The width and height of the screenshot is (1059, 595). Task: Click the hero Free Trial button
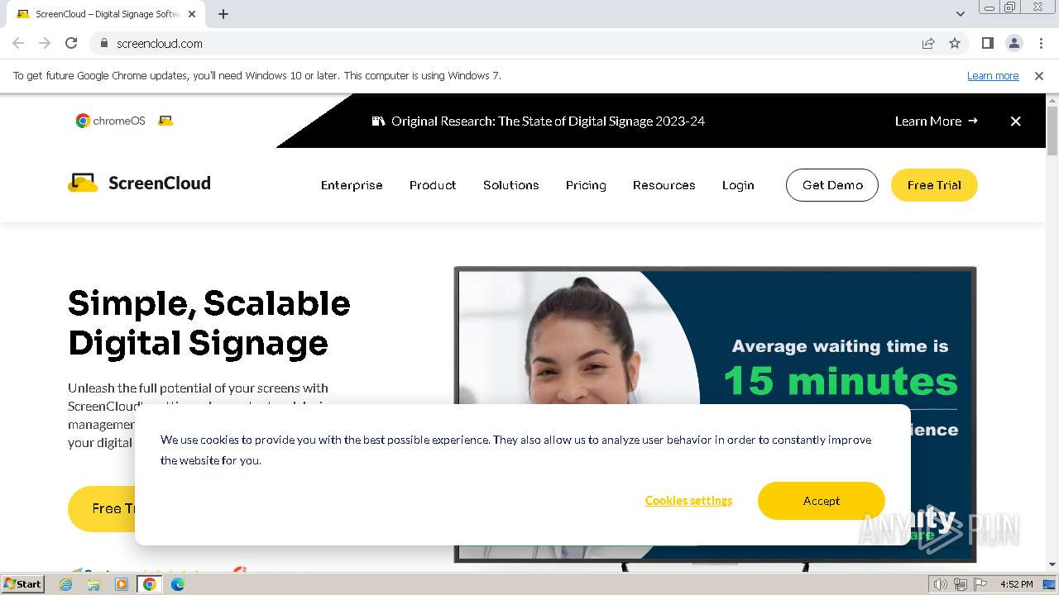(101, 508)
